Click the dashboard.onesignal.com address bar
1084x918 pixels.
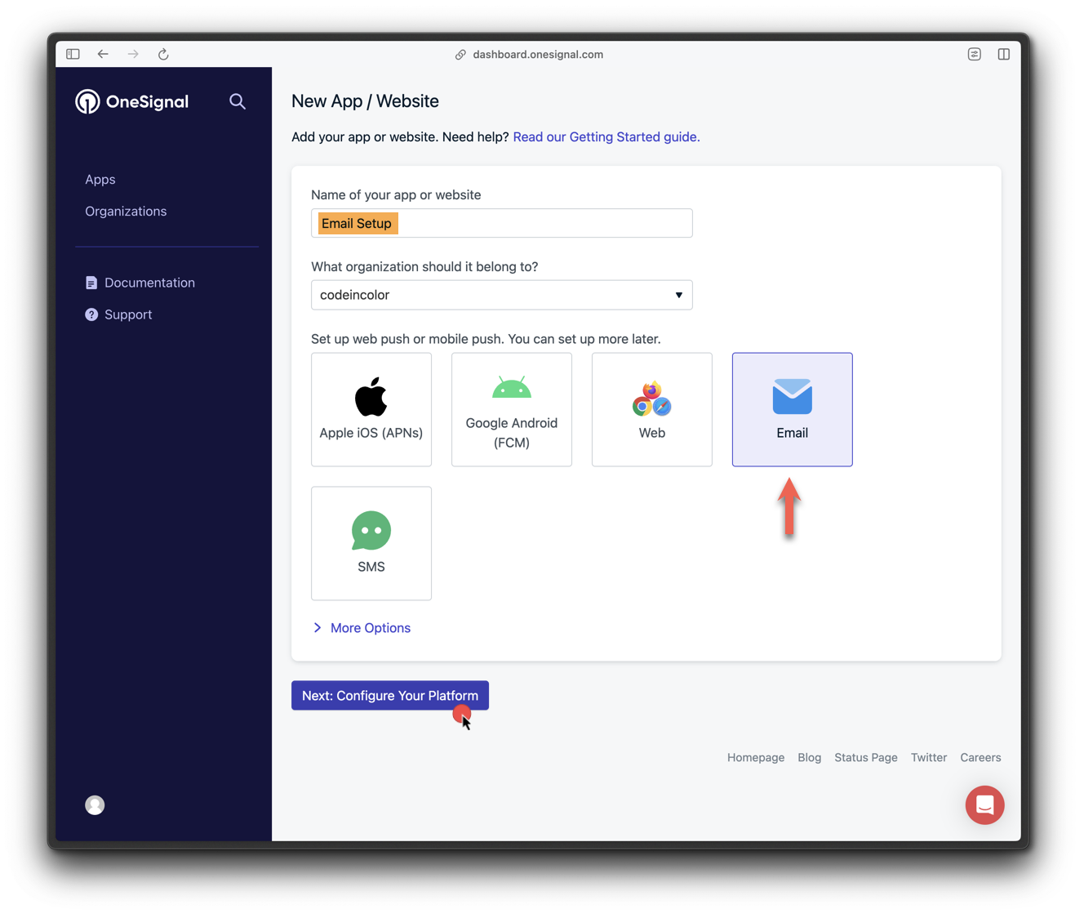(538, 55)
